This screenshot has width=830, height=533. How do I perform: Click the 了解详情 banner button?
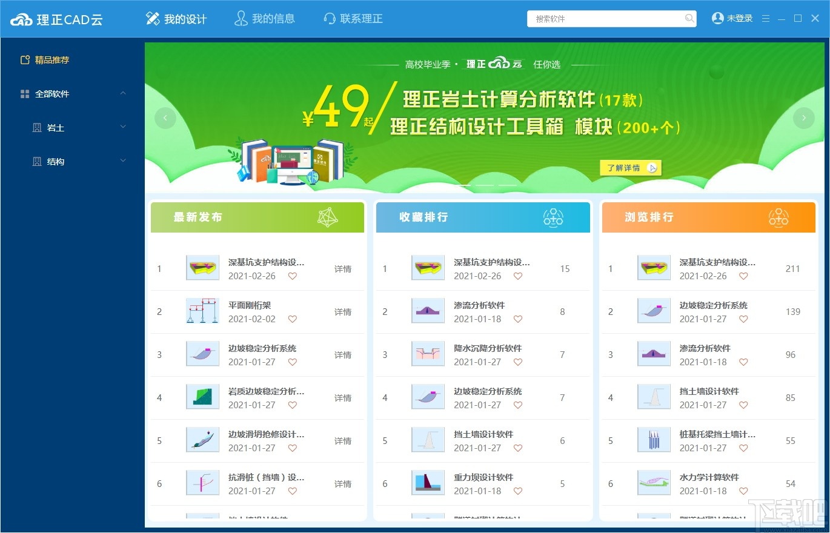coord(629,167)
